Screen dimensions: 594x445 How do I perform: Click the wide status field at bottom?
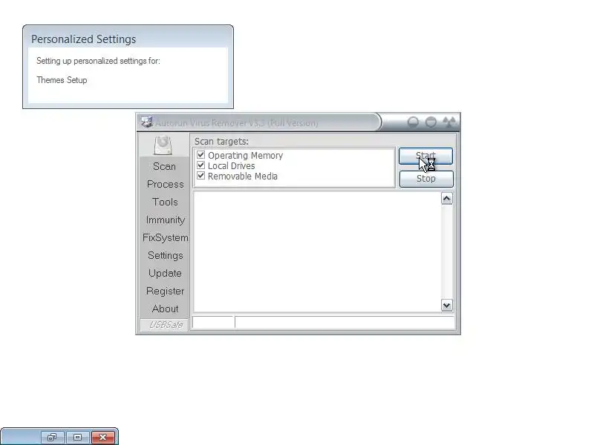click(345, 323)
